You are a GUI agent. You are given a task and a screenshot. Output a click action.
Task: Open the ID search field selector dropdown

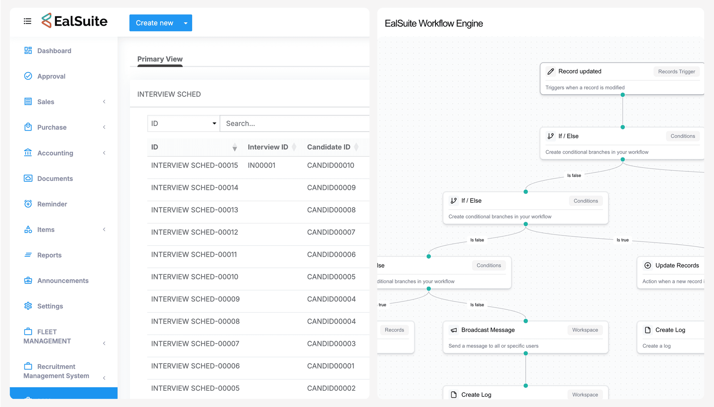(x=183, y=123)
